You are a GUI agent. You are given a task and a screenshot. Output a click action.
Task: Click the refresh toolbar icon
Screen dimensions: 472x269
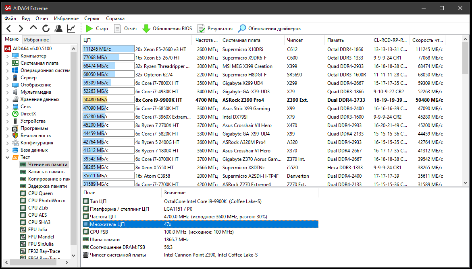46,29
